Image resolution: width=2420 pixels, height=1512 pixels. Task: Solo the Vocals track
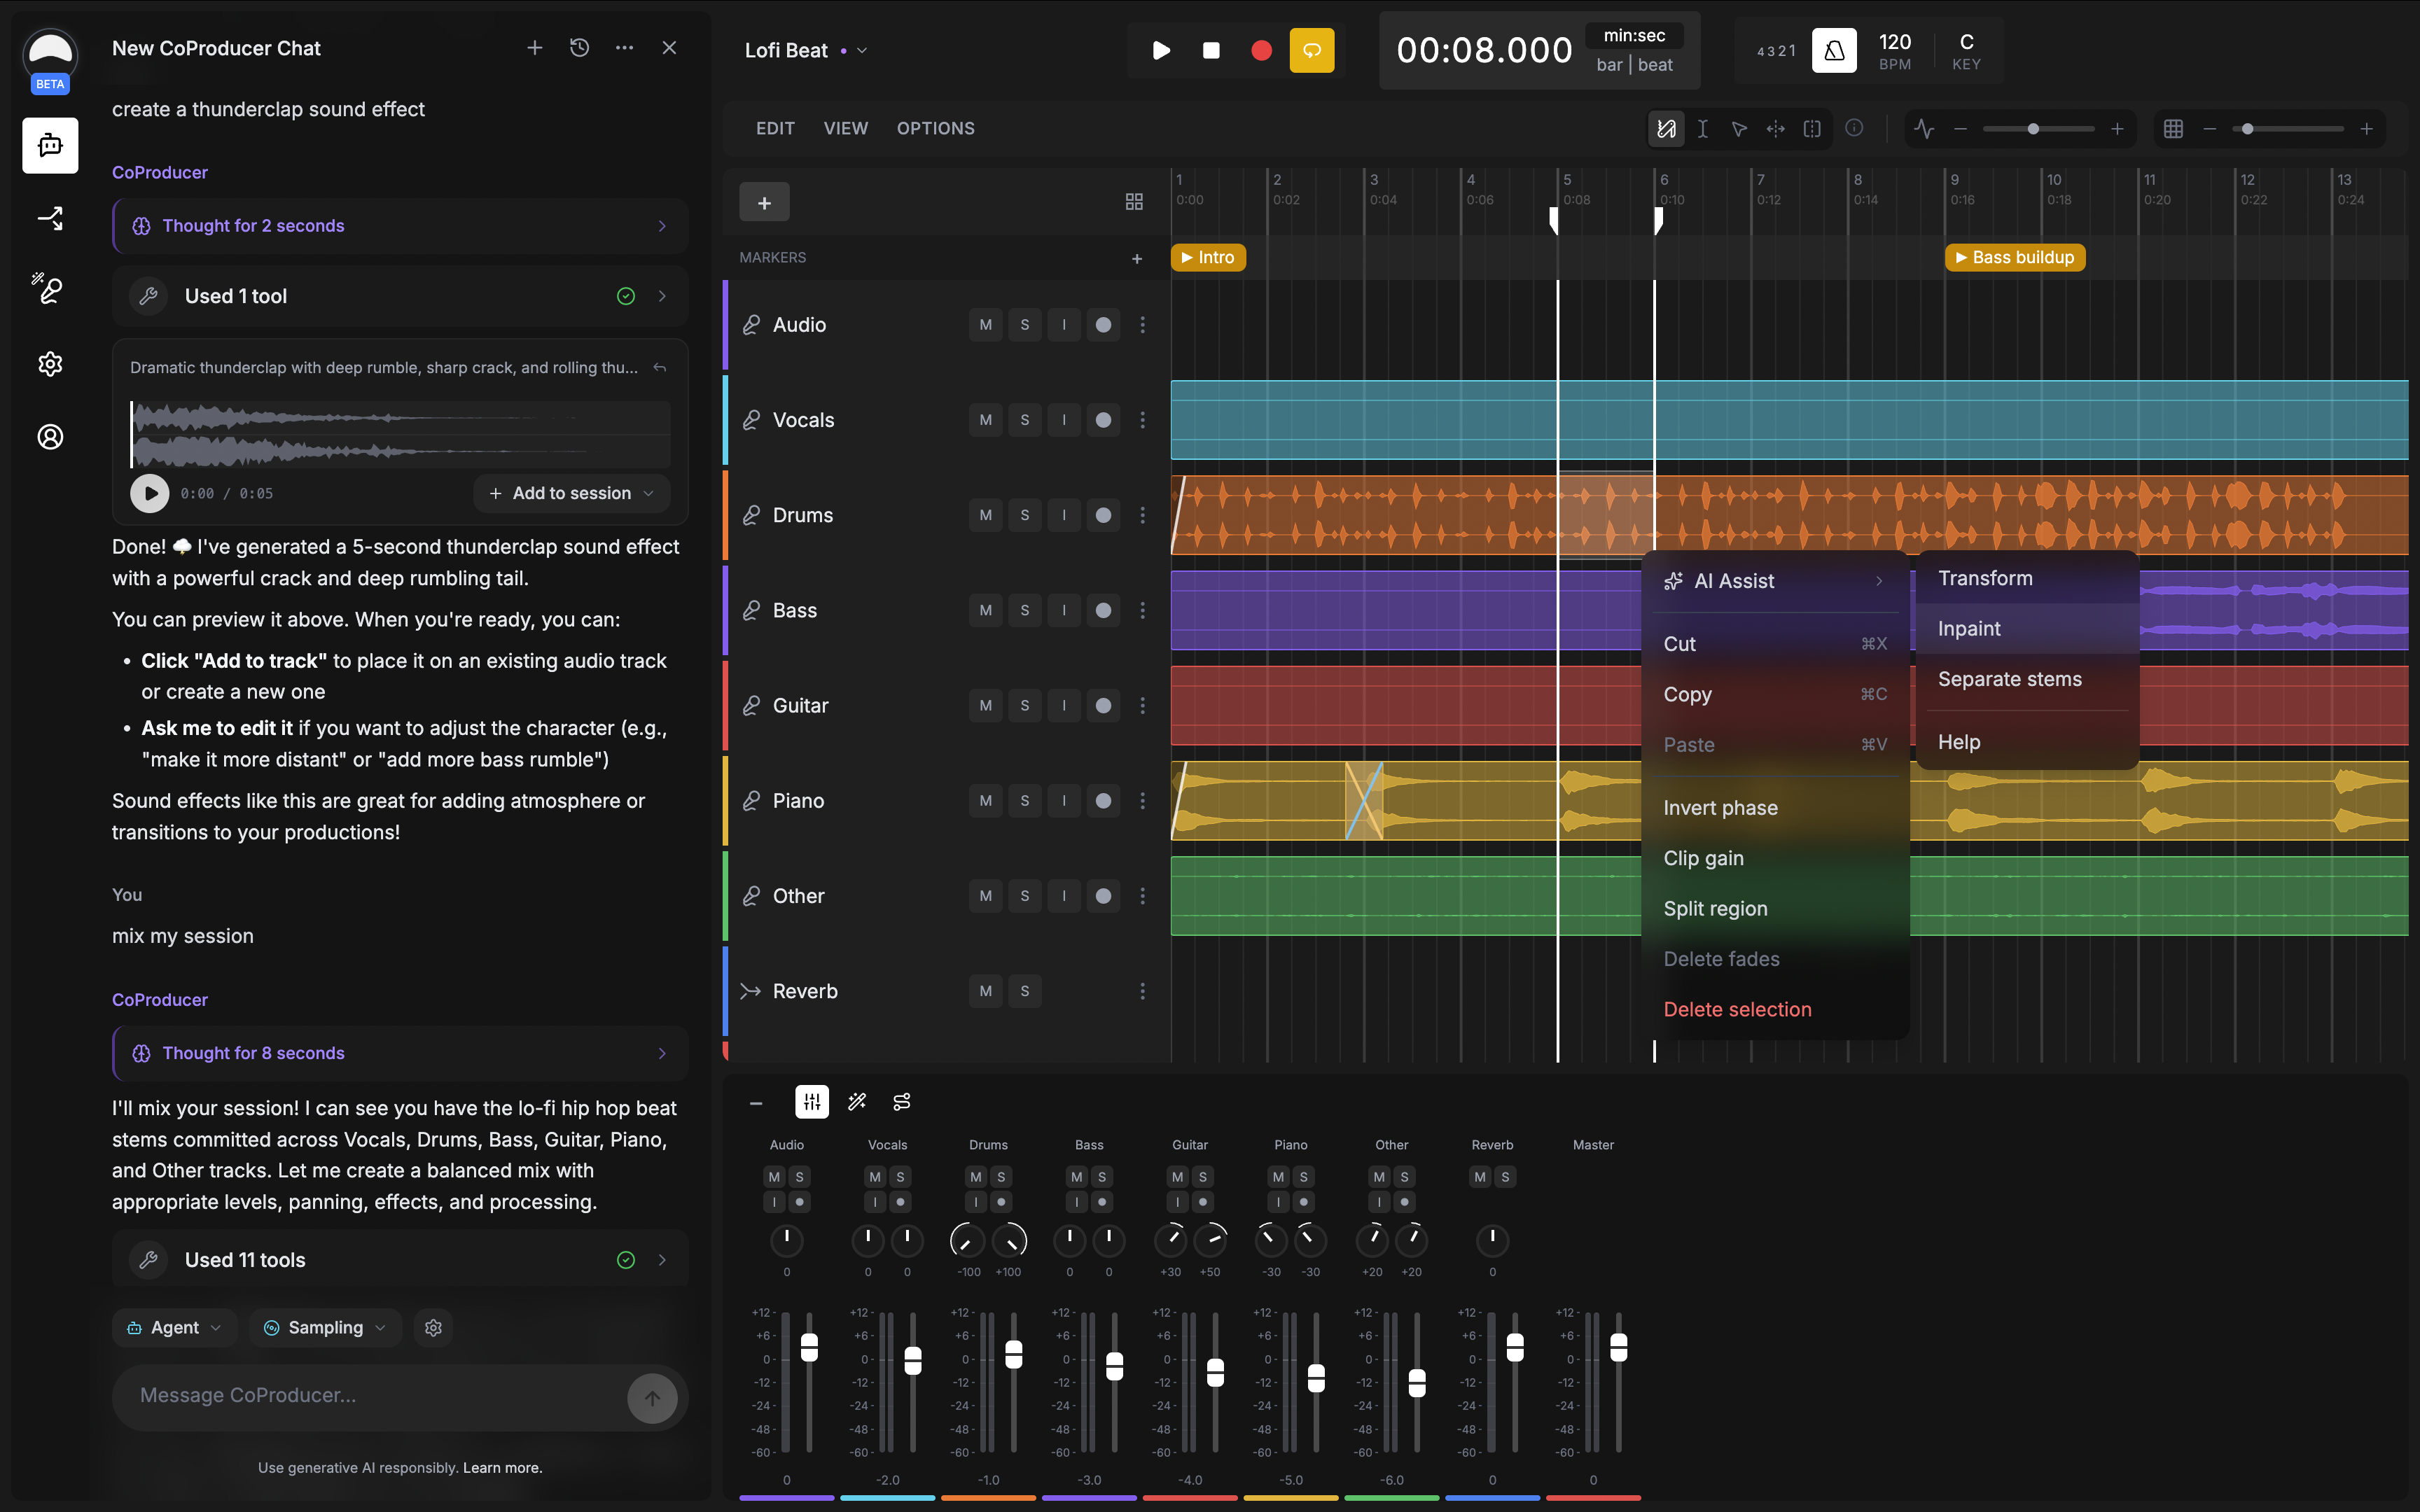1024,420
